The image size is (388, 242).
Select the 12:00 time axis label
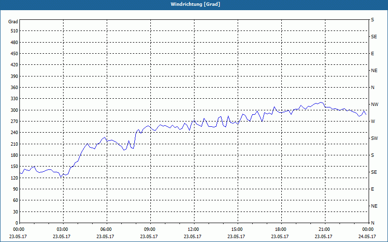194,229
